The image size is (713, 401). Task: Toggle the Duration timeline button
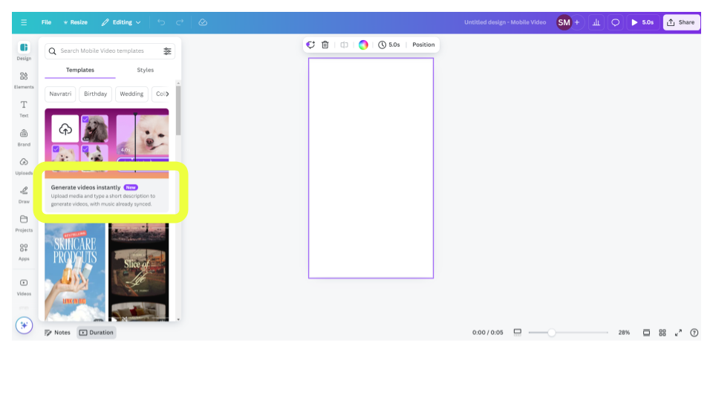(97, 333)
